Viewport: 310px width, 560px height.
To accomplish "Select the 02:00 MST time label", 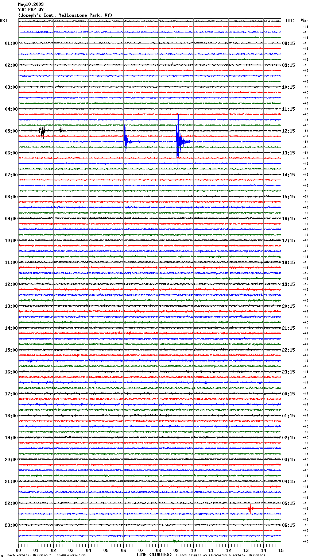I will [x=11, y=65].
